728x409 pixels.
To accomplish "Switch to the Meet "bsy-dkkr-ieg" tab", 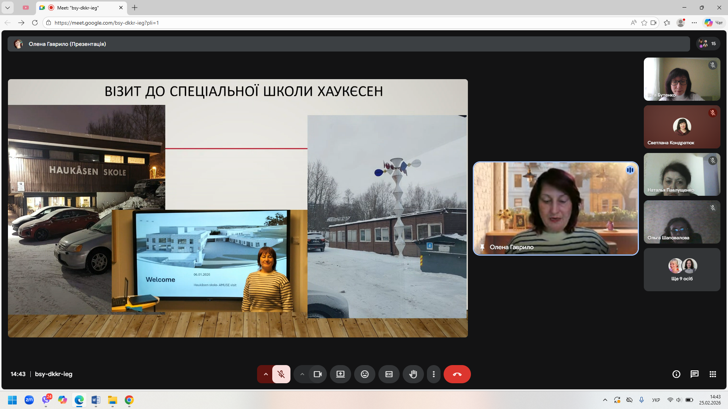I will pos(78,8).
